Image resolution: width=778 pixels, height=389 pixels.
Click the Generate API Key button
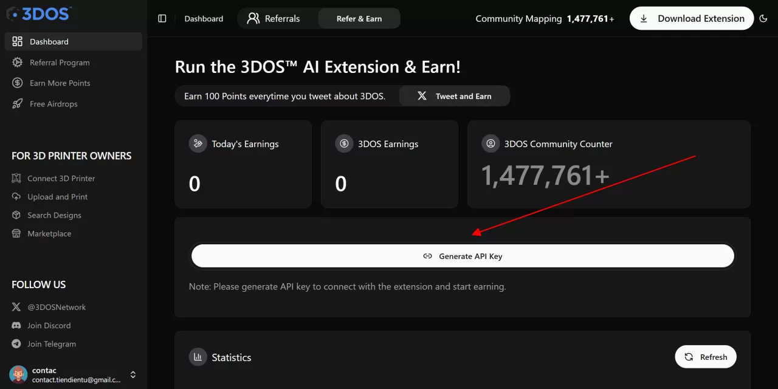[x=463, y=256]
